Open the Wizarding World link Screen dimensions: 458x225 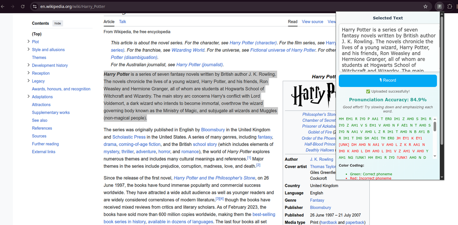[188, 50]
